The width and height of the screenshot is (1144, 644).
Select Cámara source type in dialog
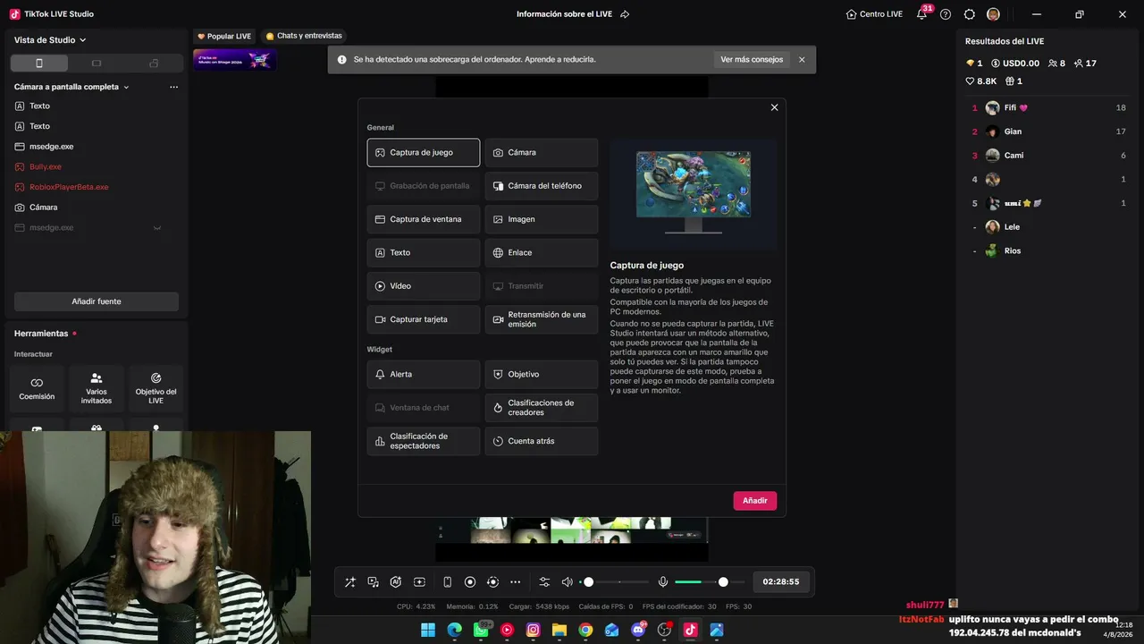point(542,153)
